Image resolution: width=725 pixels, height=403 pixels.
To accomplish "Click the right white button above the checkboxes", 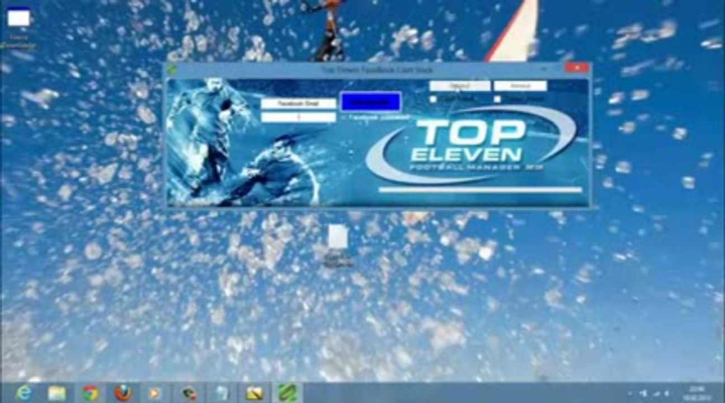I will click(x=520, y=86).
